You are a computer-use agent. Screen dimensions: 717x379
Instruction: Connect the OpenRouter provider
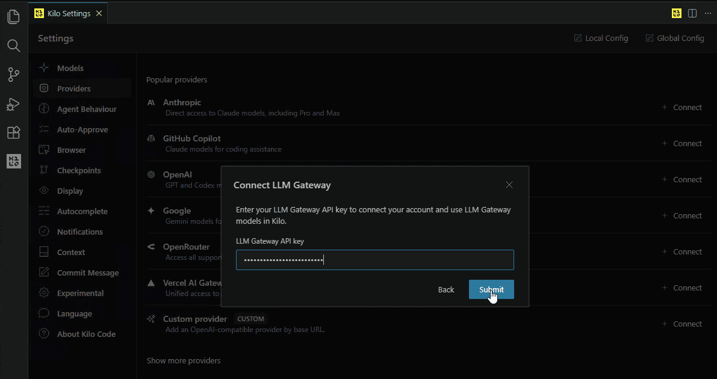click(x=682, y=252)
